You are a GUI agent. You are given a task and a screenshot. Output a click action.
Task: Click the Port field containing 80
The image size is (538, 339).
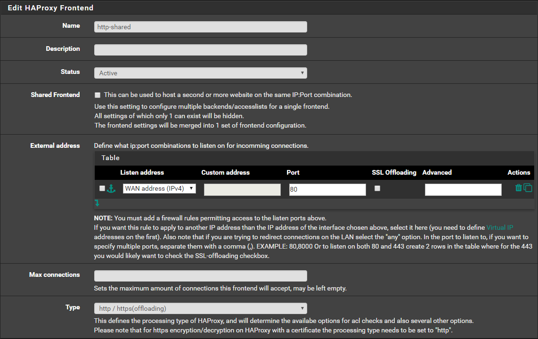(327, 189)
